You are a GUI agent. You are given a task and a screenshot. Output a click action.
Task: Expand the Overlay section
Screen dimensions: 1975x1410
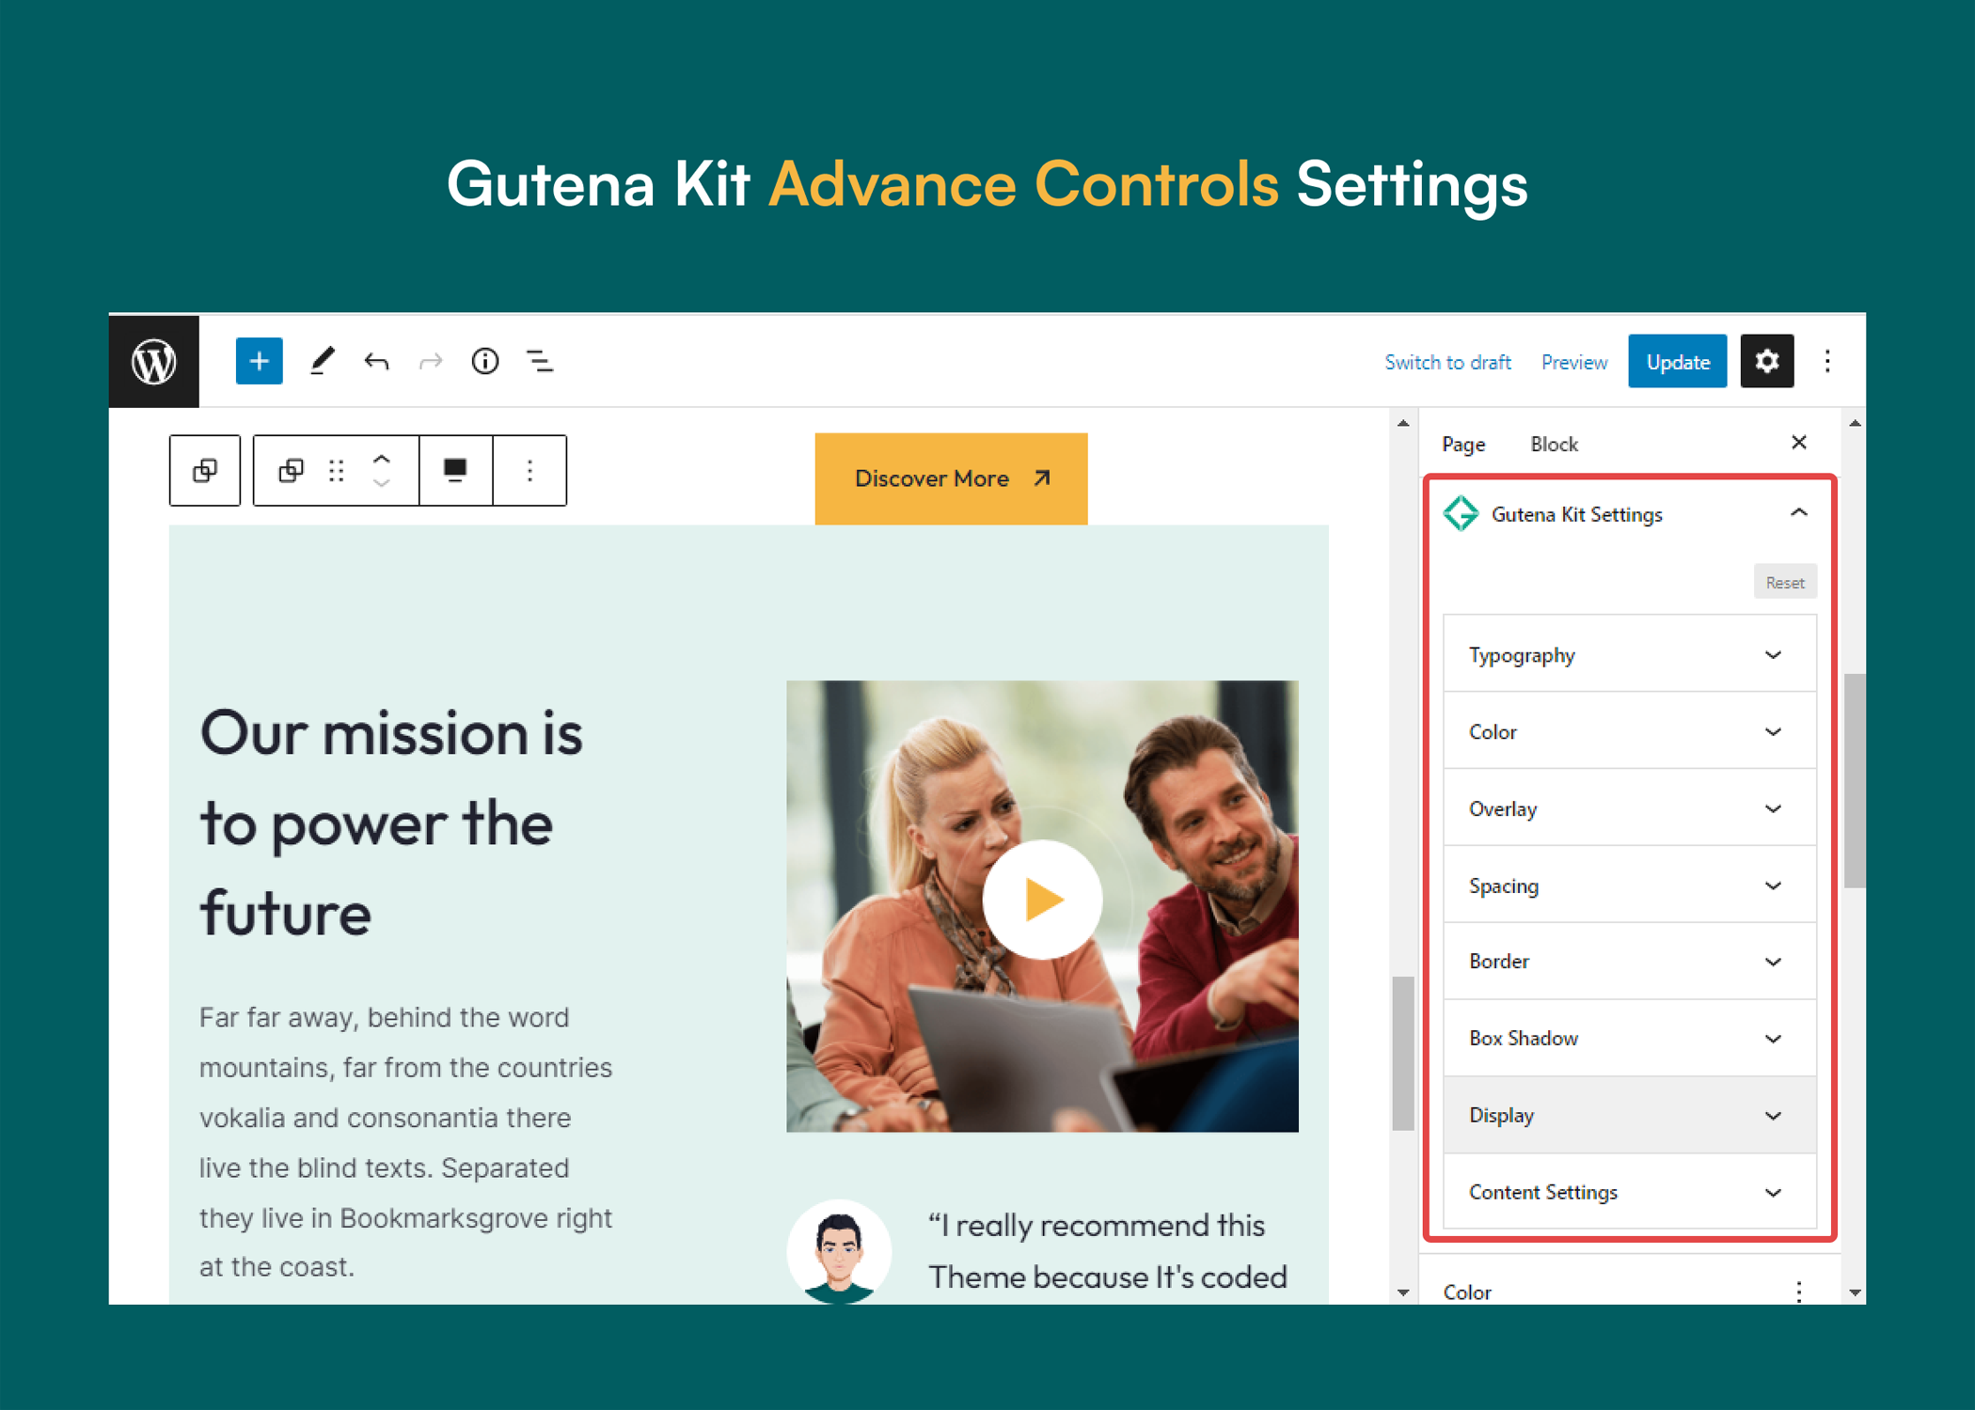coord(1630,808)
